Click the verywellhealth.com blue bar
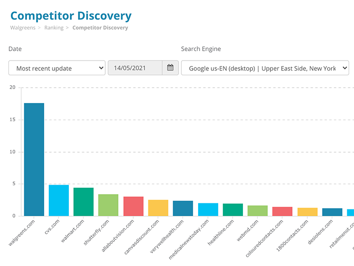Image resolution: width=354 pixels, height=266 pixels. click(183, 208)
